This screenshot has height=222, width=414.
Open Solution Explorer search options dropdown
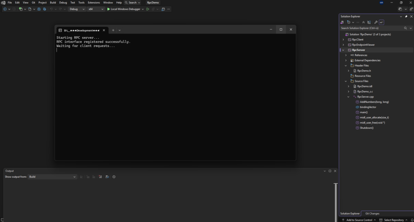click(411, 28)
